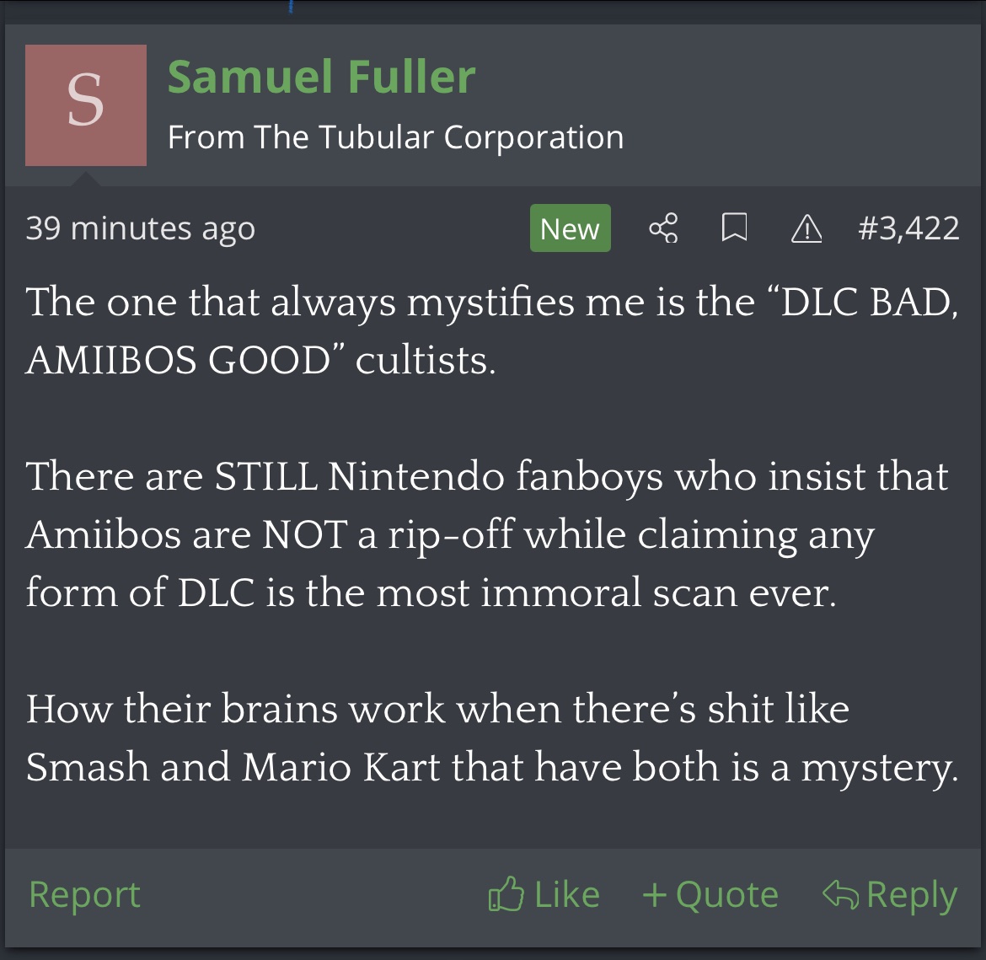The height and width of the screenshot is (960, 986).
Task: Click the paragraph mentioning Smash and Mario Kart
Action: [492, 737]
